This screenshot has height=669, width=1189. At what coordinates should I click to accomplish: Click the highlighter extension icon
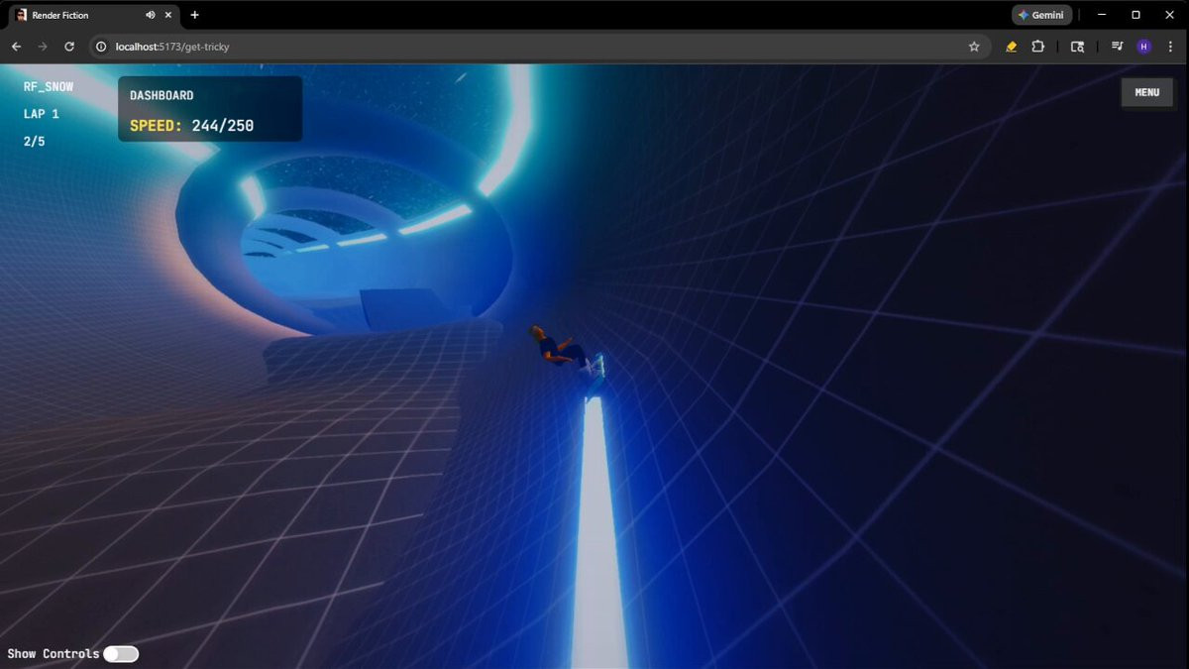click(x=1012, y=47)
